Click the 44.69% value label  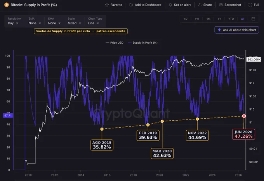197,137
